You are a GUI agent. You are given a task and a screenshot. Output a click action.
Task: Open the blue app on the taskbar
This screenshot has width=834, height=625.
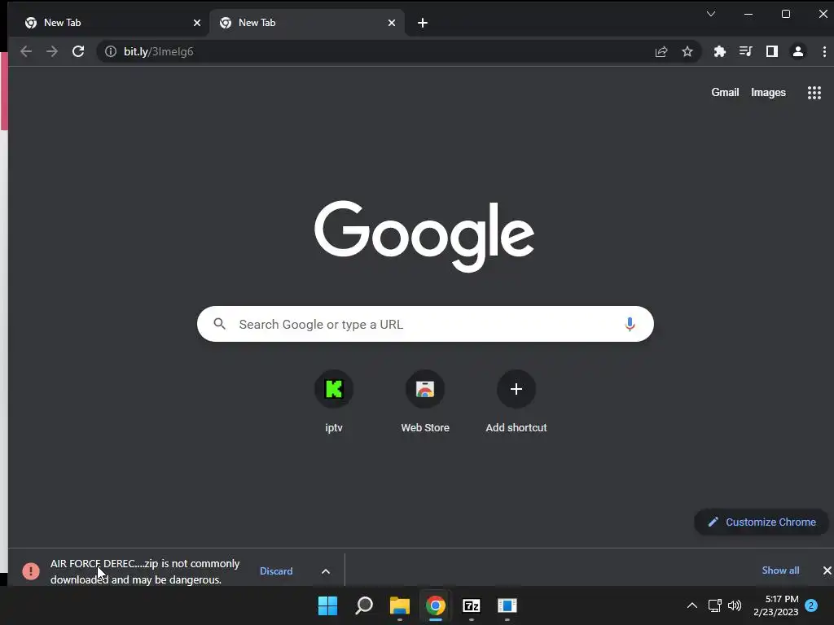pos(507,605)
